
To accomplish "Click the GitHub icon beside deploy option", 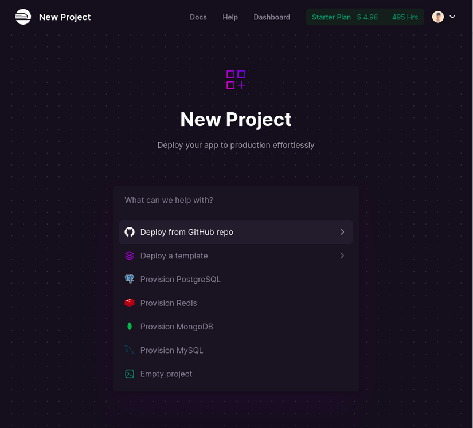I will tap(129, 232).
